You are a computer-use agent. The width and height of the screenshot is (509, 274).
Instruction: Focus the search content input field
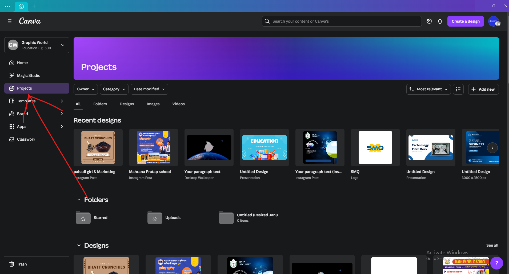pyautogui.click(x=344, y=21)
